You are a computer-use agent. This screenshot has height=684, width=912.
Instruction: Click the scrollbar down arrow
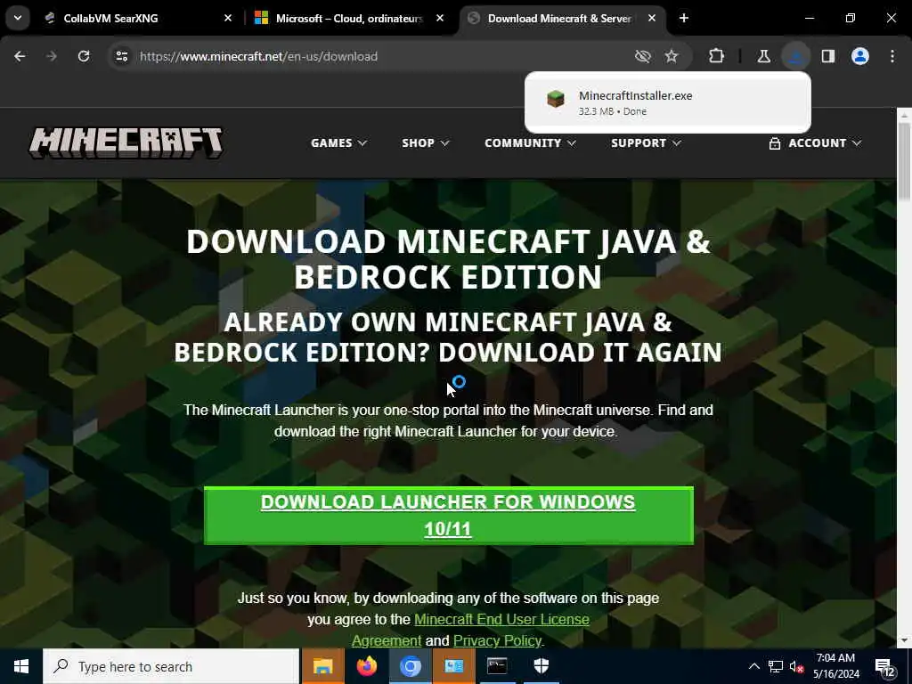click(904, 639)
